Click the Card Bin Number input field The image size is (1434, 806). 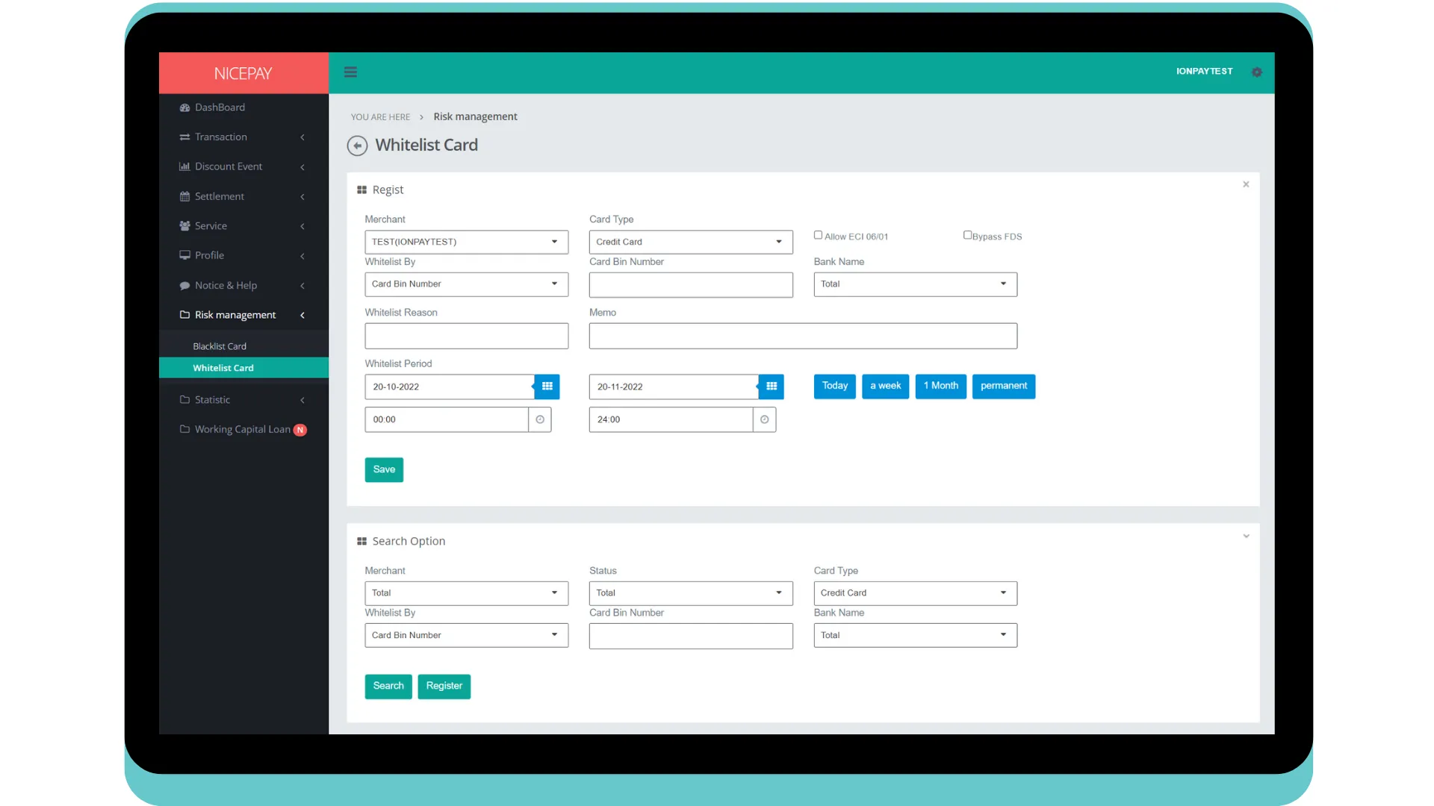pyautogui.click(x=690, y=284)
